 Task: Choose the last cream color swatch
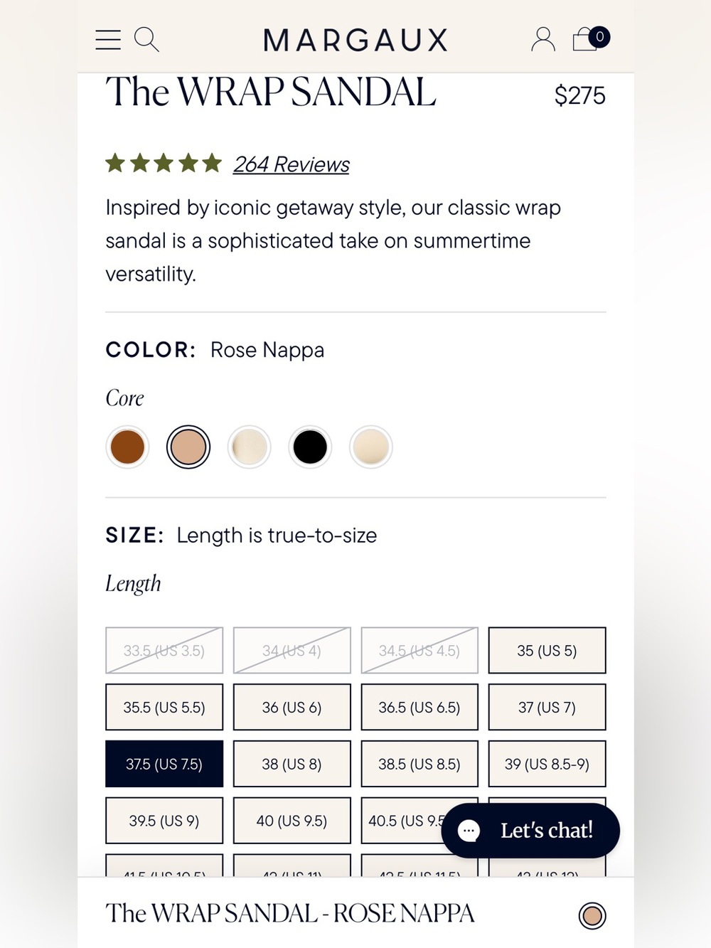[371, 447]
